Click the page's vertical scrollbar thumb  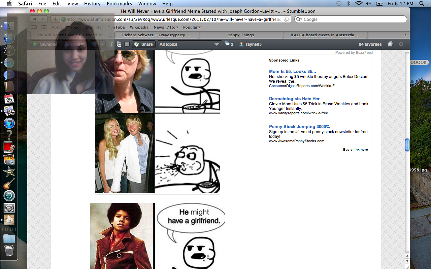click(407, 145)
